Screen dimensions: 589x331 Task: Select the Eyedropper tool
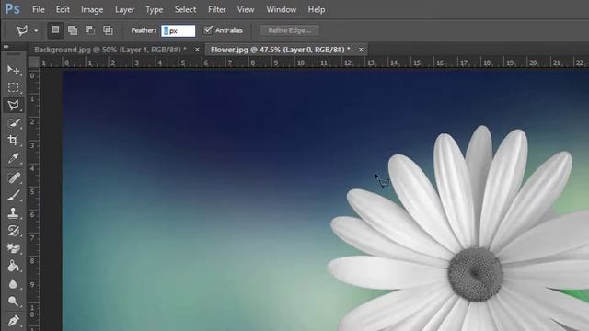[x=13, y=158]
